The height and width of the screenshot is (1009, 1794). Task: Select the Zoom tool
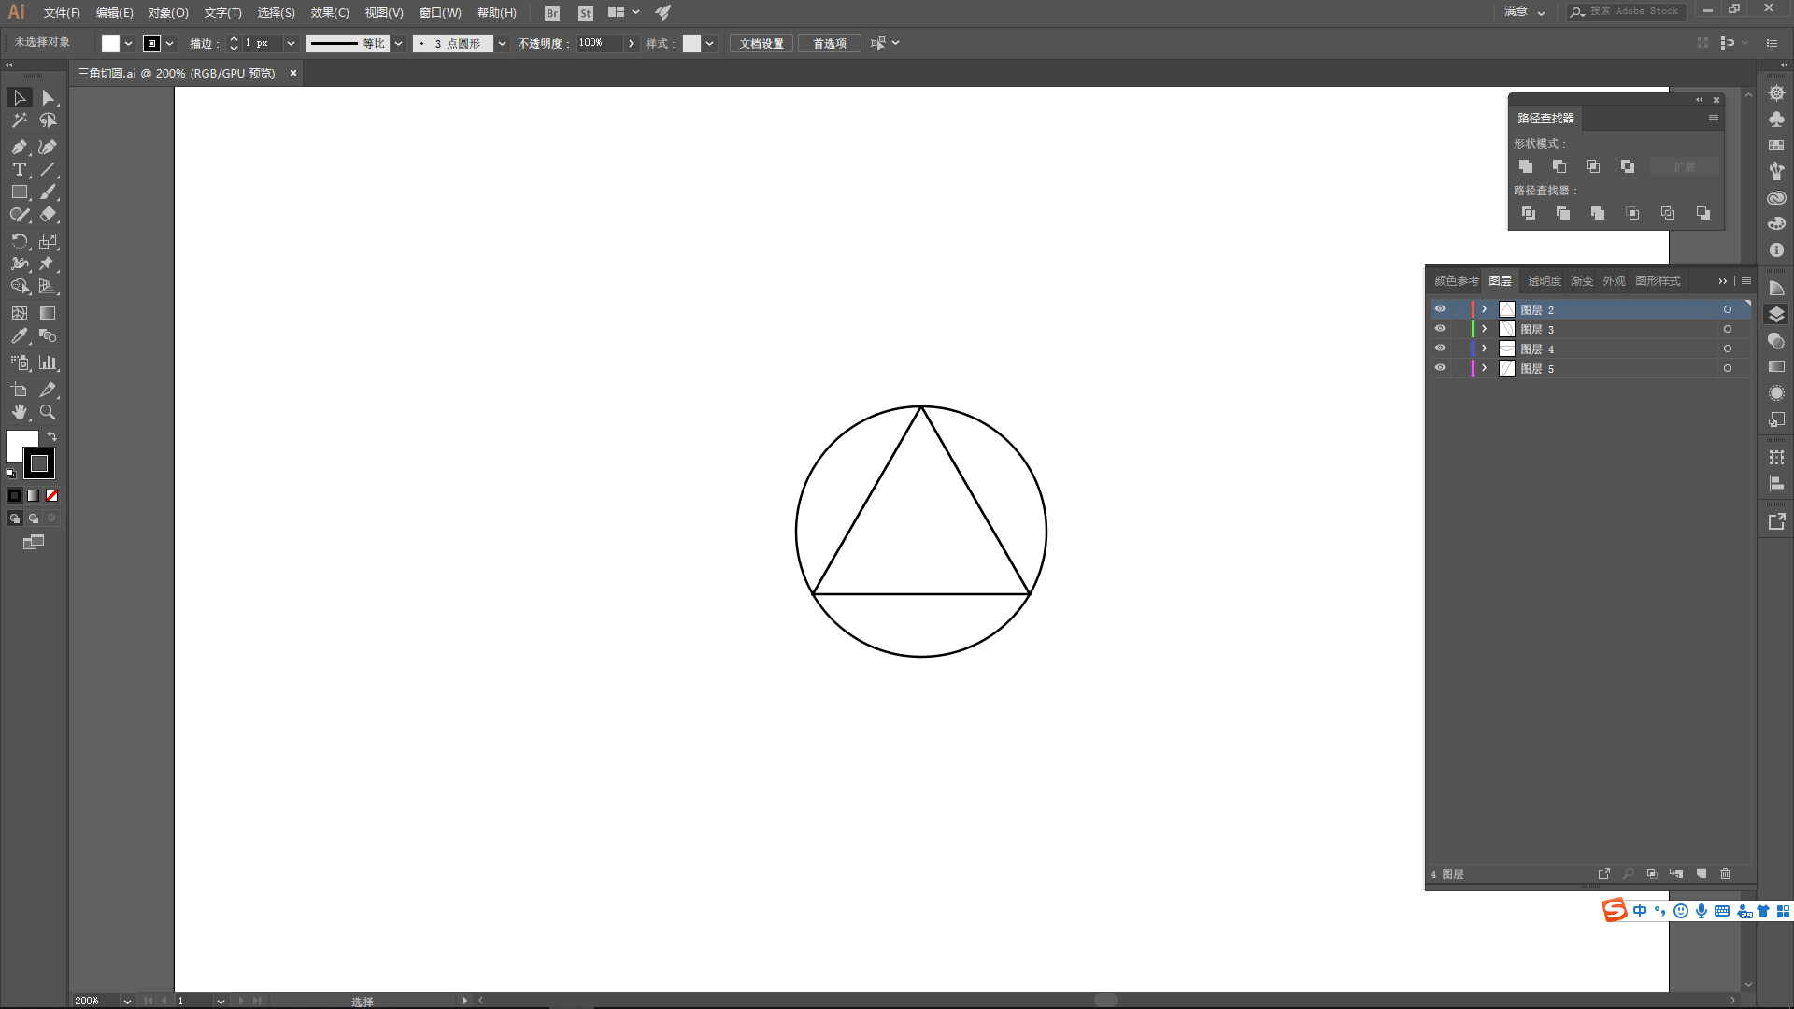pyautogui.click(x=48, y=412)
